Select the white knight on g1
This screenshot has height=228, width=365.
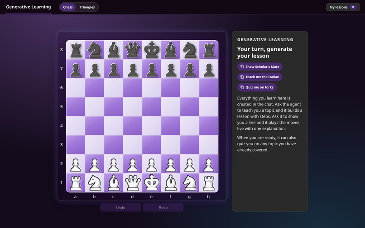tap(190, 183)
